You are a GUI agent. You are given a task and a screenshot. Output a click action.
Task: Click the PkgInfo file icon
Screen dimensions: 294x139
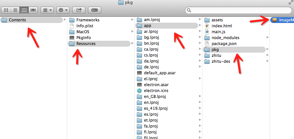point(72,38)
